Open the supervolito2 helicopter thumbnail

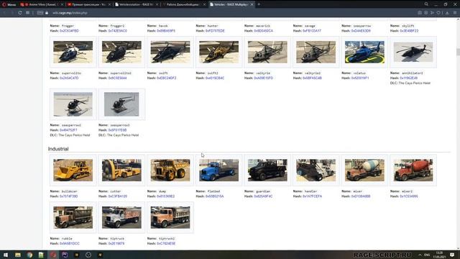point(121,52)
